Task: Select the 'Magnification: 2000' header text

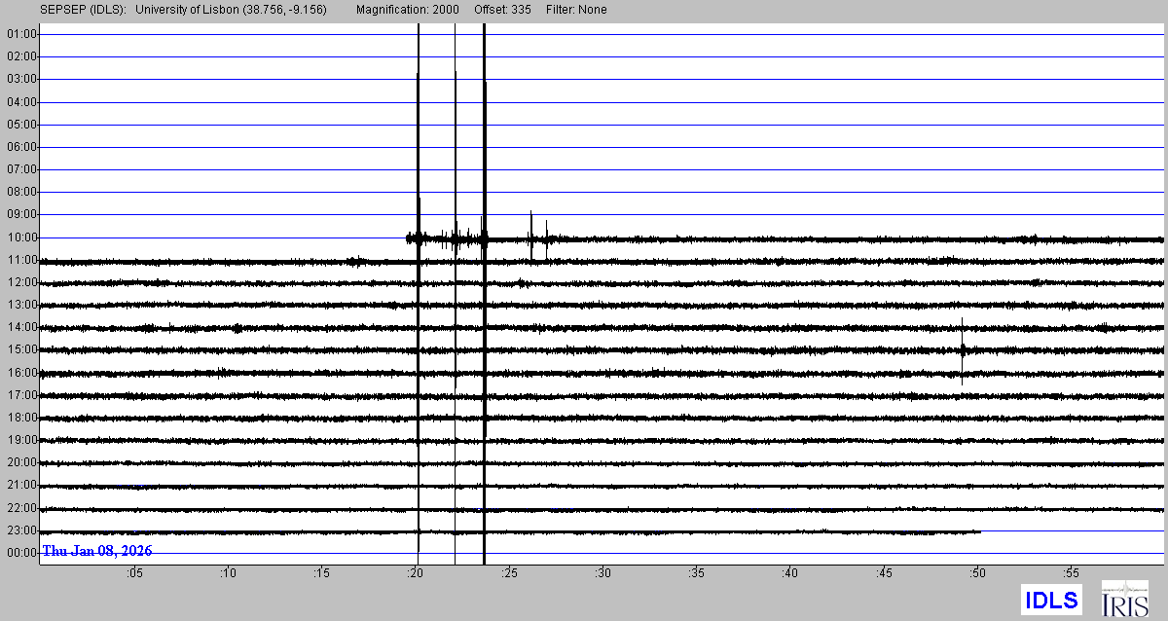Action: tap(409, 10)
